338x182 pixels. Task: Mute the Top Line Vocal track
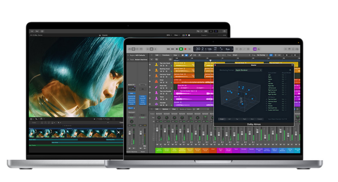pos(161,66)
